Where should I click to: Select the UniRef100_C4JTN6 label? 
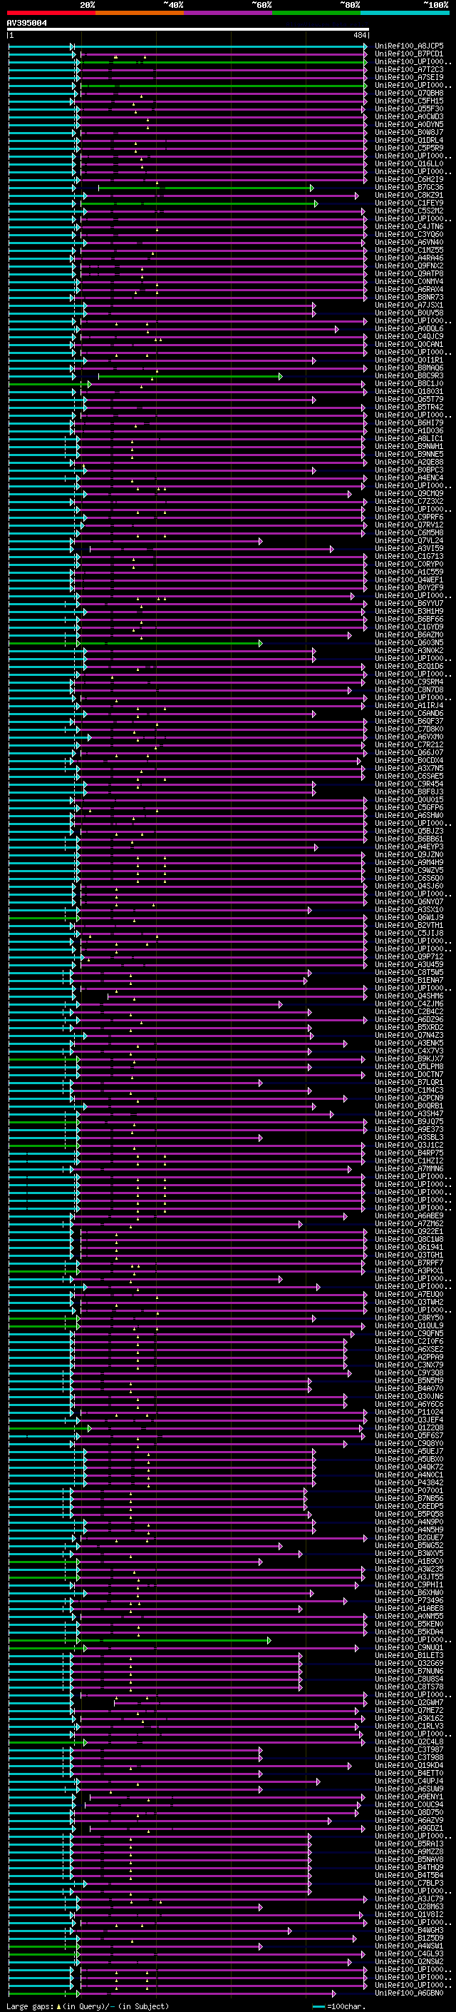click(x=409, y=226)
